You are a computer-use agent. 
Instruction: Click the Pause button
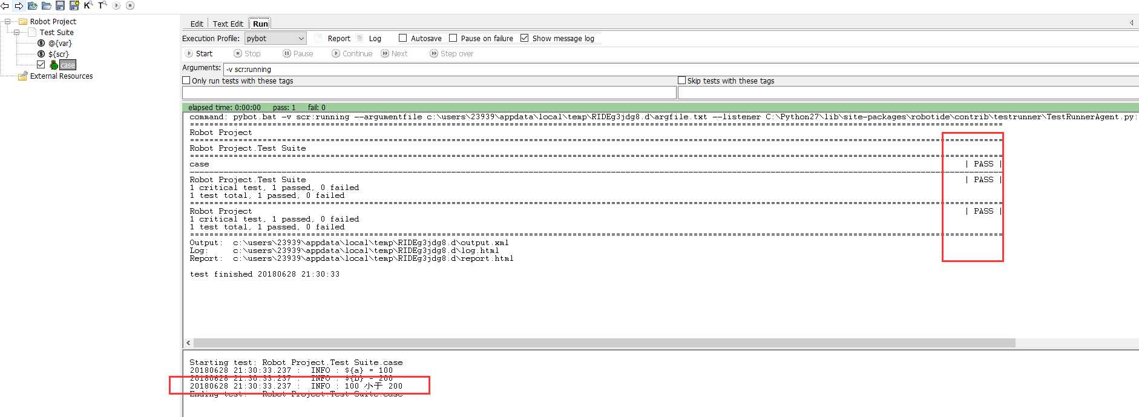298,53
